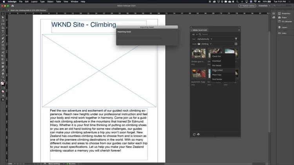Click the apply none color swatch
This screenshot has height=165, width=294.
click(3, 91)
